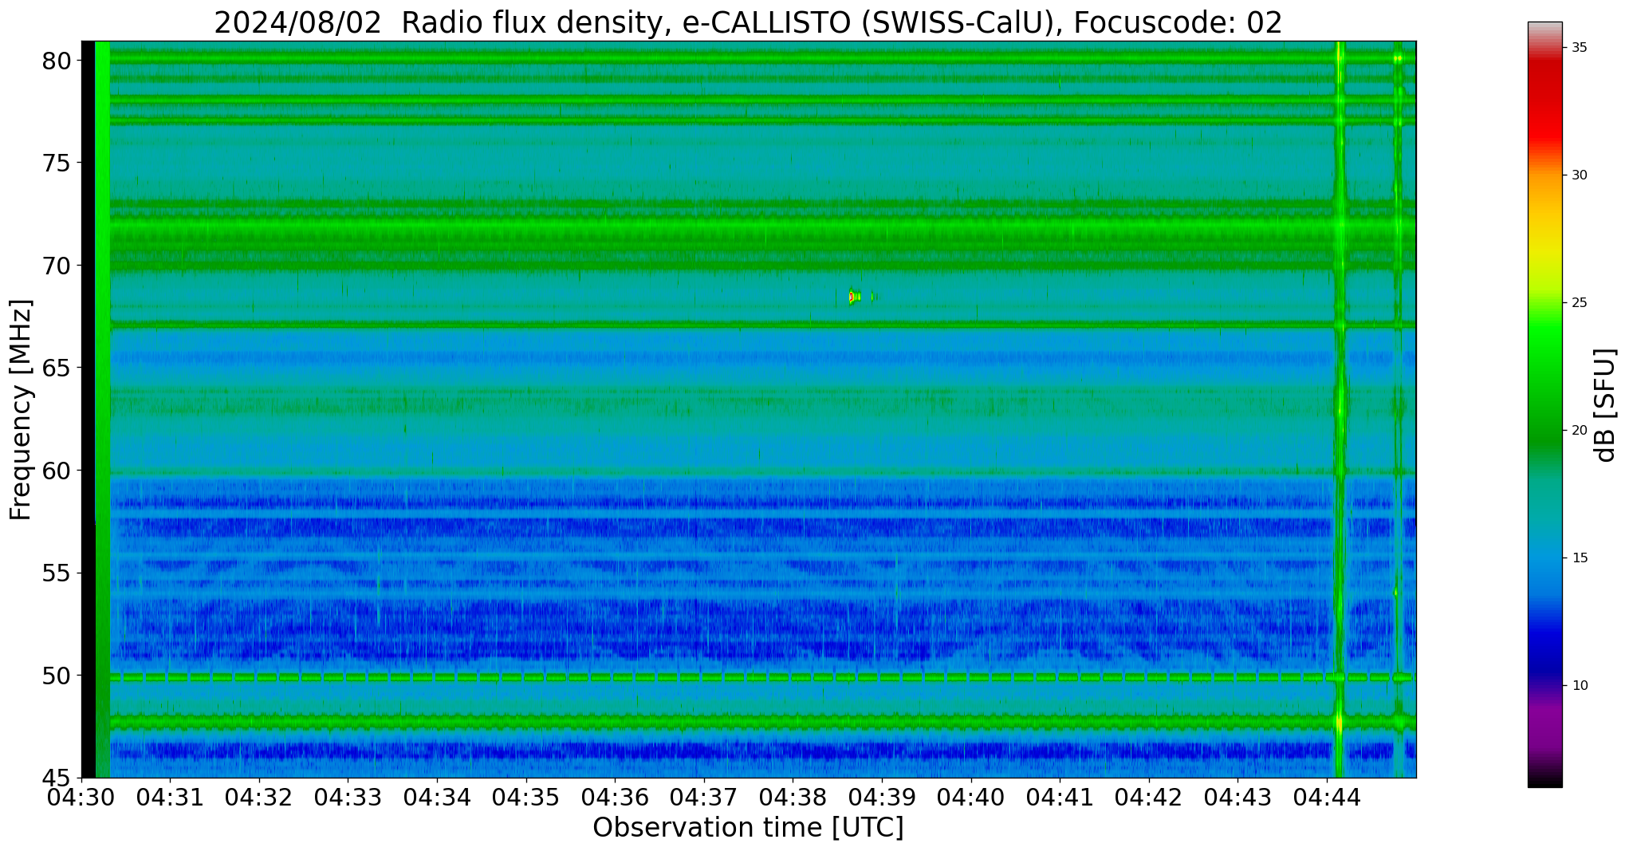The width and height of the screenshot is (1629, 851).
Task: Click the 80 frequency tick label
Action: [x=57, y=61]
